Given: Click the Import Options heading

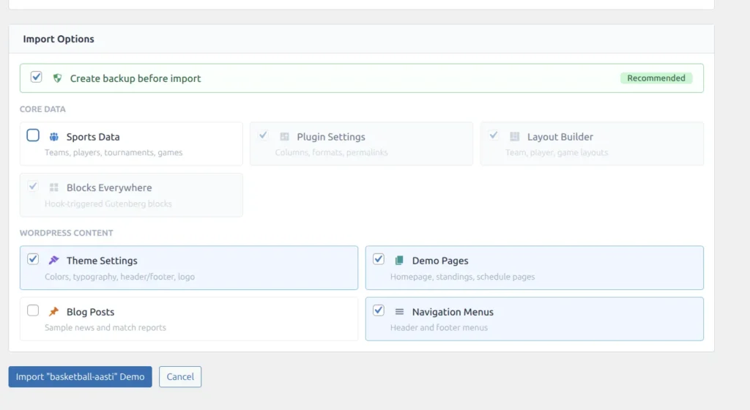Looking at the screenshot, I should 59,40.
